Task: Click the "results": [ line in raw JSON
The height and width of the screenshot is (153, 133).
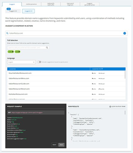Action: [74, 114]
